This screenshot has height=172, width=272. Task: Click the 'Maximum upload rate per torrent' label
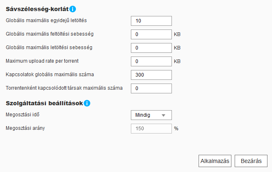pyautogui.click(x=42, y=61)
